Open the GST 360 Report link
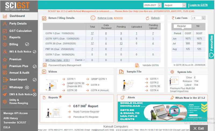Image resolution: width=215 pixels, height=131 pixels. click(x=85, y=106)
